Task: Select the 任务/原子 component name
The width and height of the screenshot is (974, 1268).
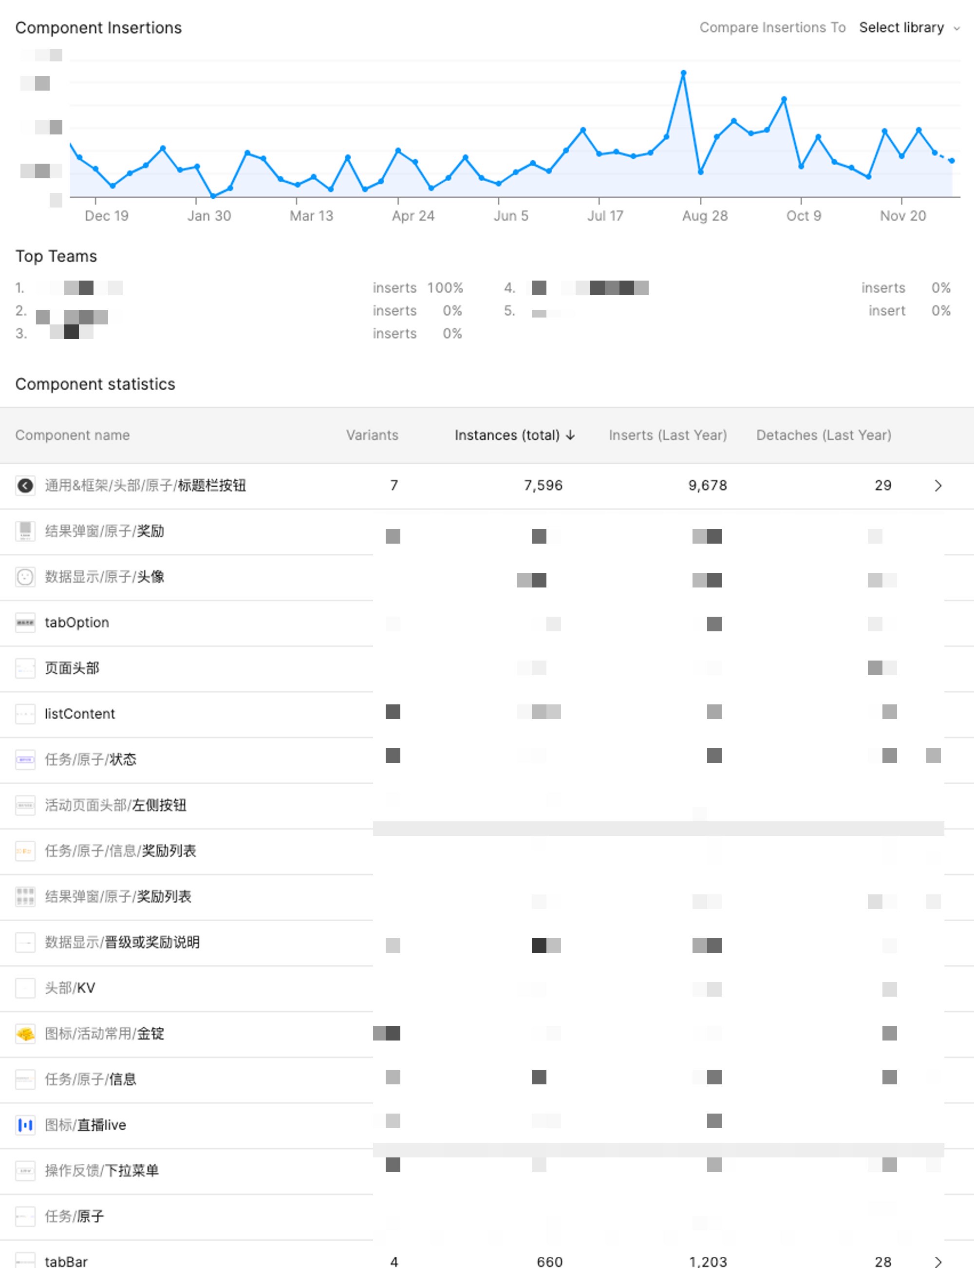Action: click(x=74, y=1216)
